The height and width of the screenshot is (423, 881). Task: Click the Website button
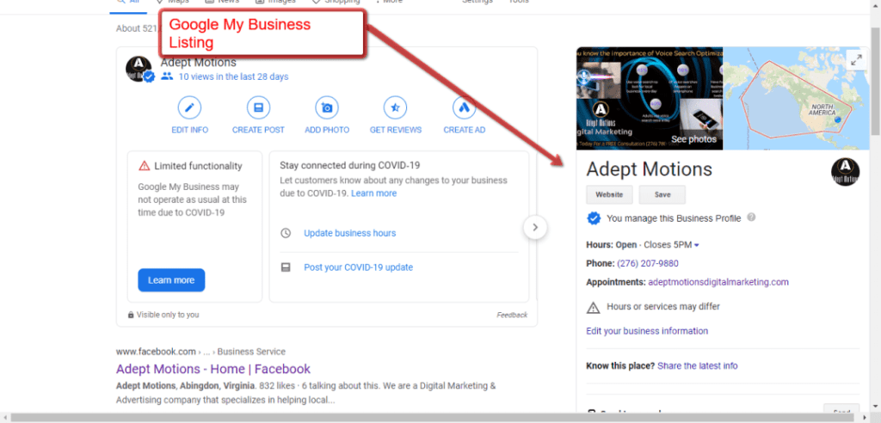tap(610, 194)
